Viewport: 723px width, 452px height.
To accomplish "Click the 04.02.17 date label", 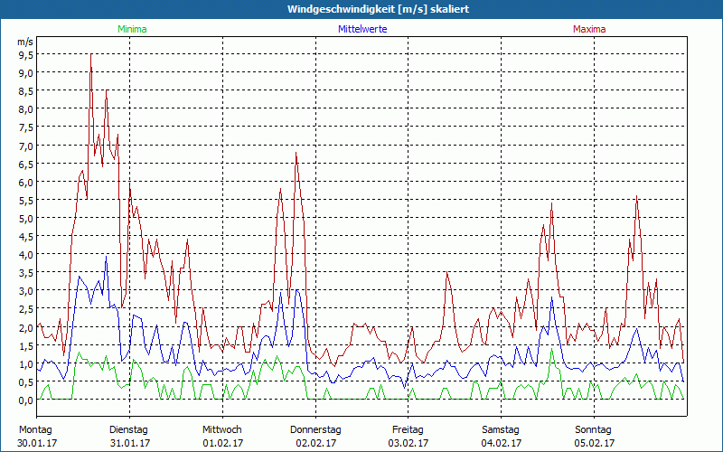I will pos(502,443).
